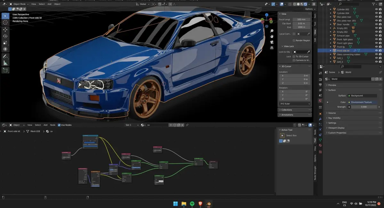Viewport: 384px width, 208px height.
Task: Switch to the Edit sidebar tab
Action: [x=315, y=40]
